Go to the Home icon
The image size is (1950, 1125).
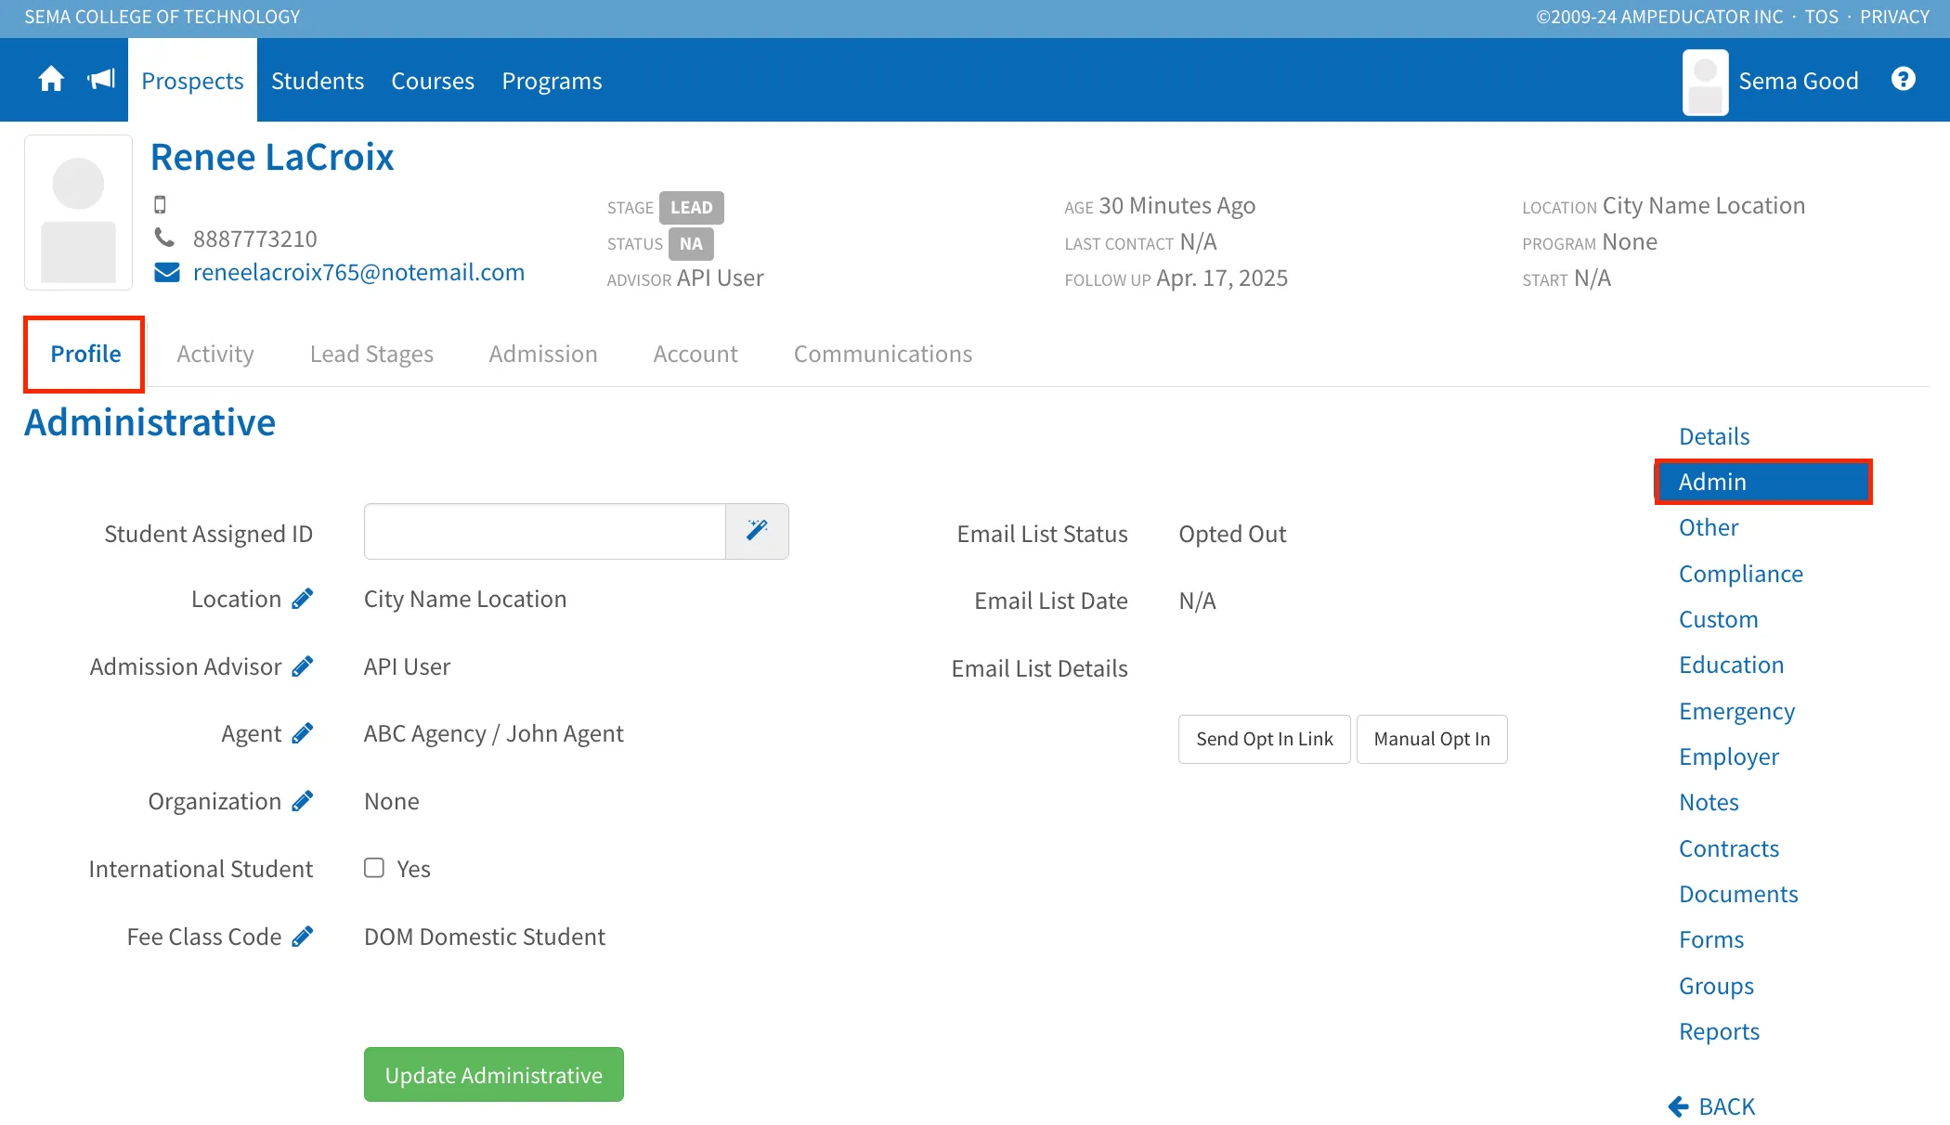click(x=51, y=80)
